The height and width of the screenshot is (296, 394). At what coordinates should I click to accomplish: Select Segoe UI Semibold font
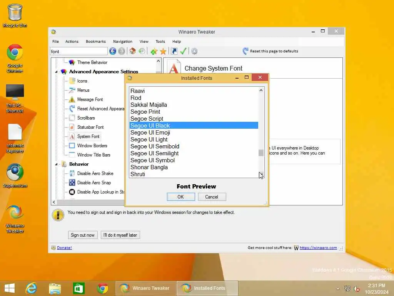point(194,146)
